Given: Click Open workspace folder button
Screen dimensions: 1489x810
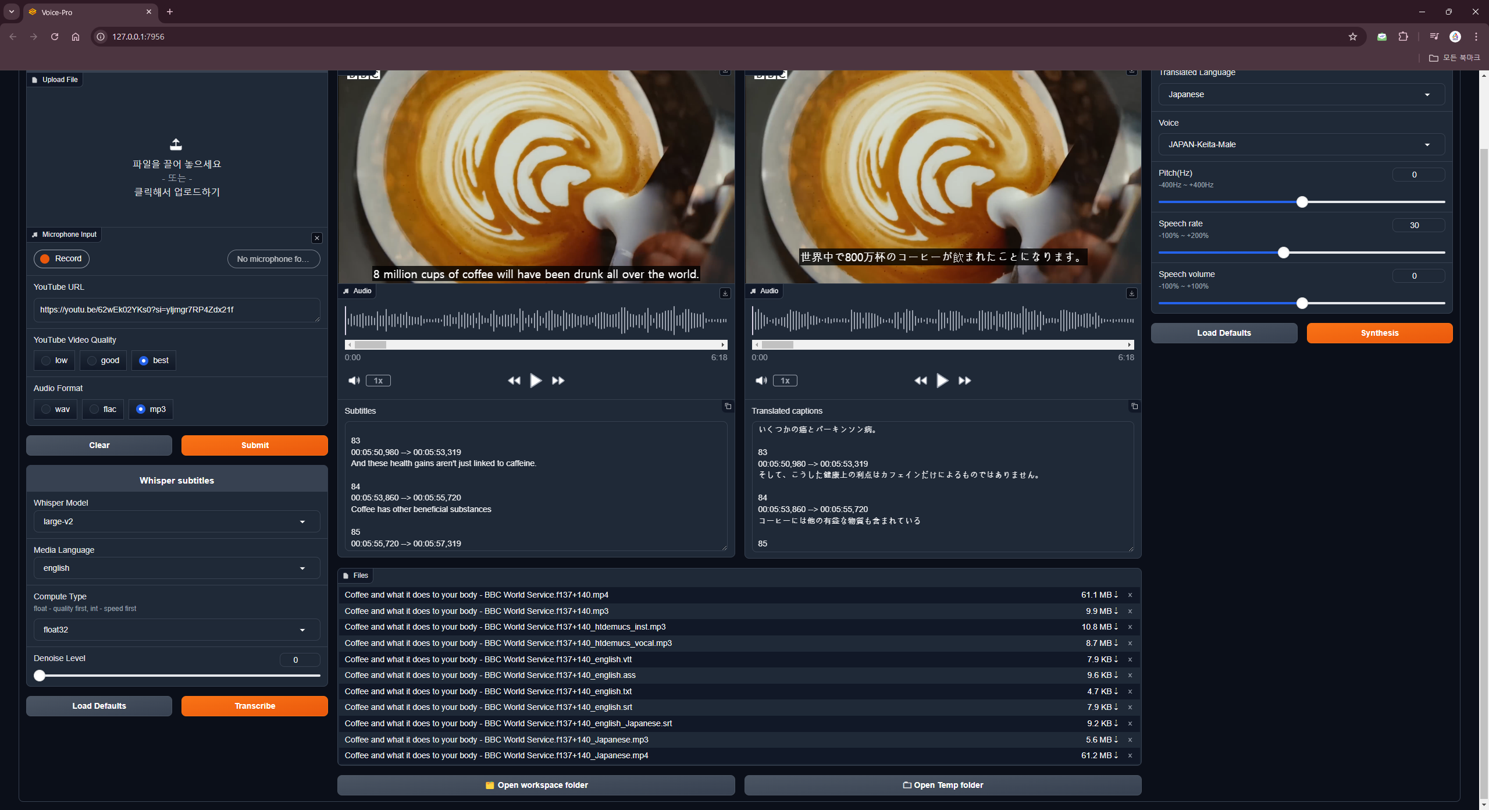Looking at the screenshot, I should pyautogui.click(x=536, y=785).
